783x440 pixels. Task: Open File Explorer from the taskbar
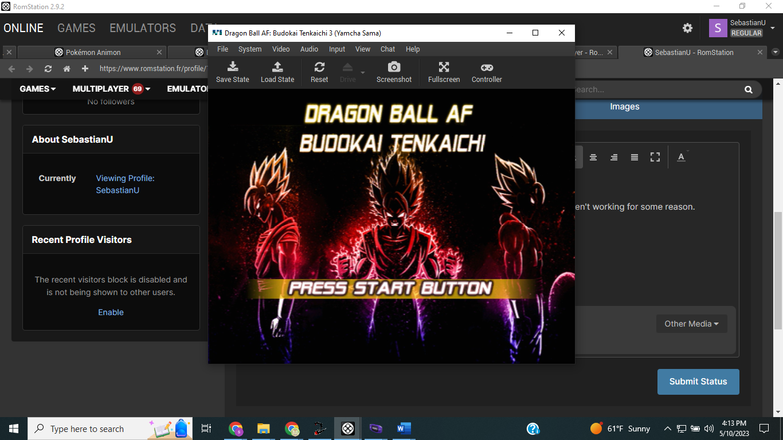click(264, 429)
